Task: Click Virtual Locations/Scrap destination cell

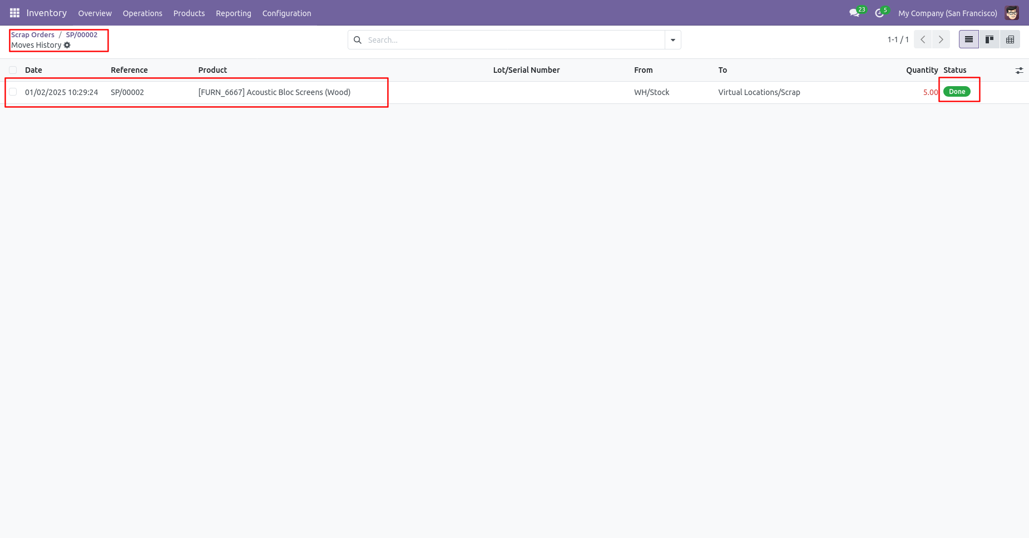Action: coord(759,92)
